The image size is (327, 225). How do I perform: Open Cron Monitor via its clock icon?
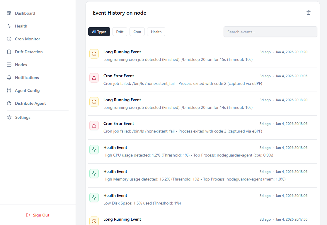tap(9, 39)
